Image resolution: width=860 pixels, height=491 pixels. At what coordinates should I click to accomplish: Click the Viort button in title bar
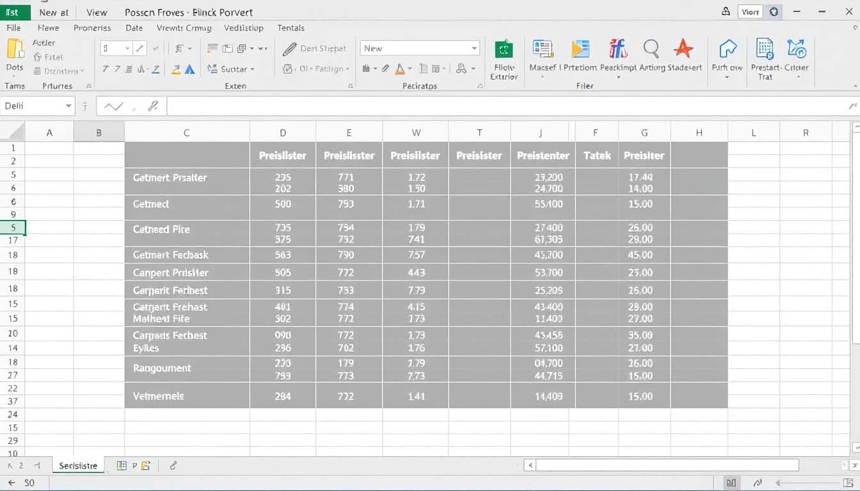pos(751,12)
